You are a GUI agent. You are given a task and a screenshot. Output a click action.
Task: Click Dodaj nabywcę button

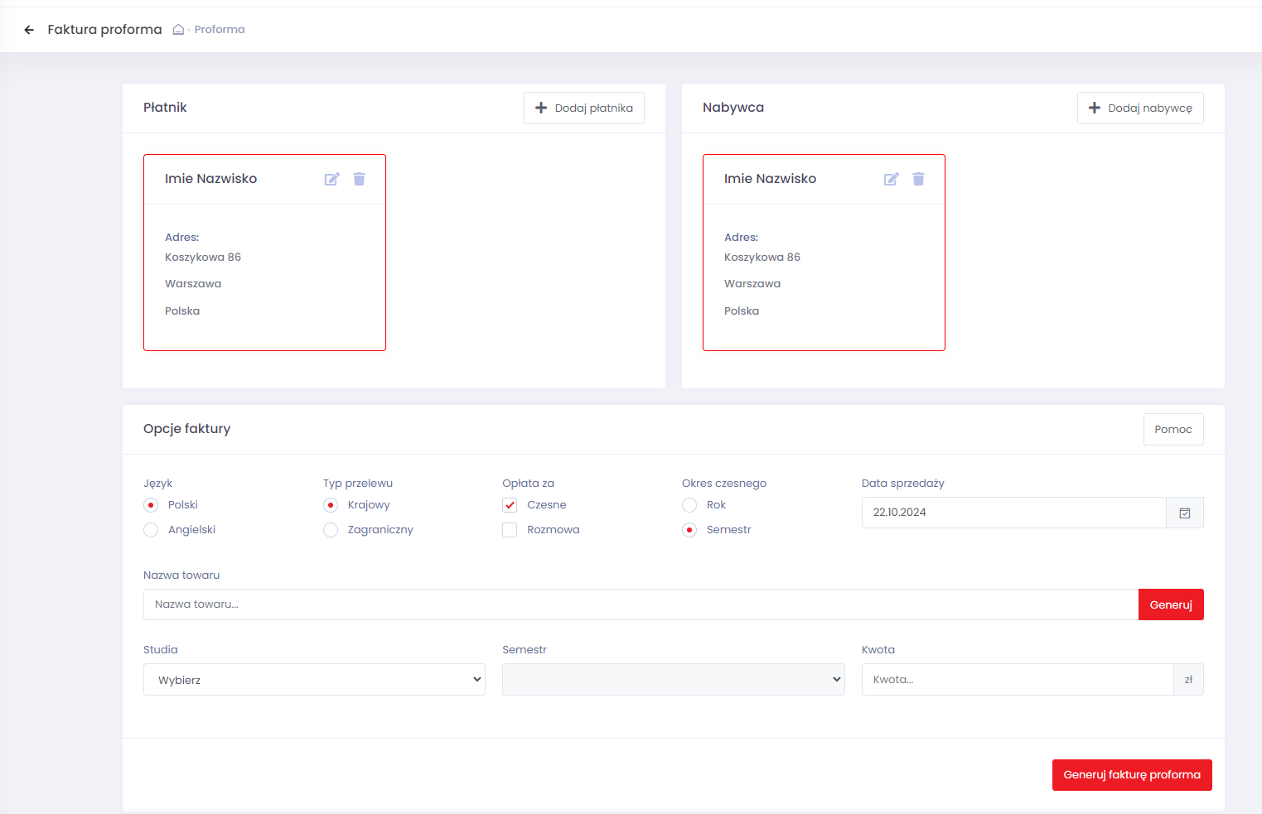coord(1139,108)
